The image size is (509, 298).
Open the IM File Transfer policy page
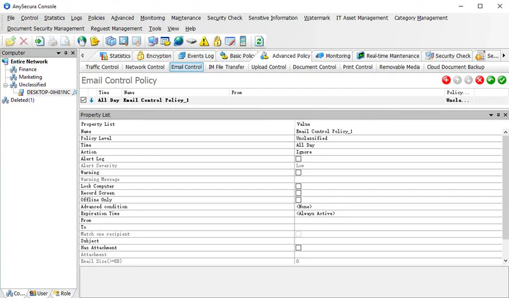pyautogui.click(x=227, y=67)
